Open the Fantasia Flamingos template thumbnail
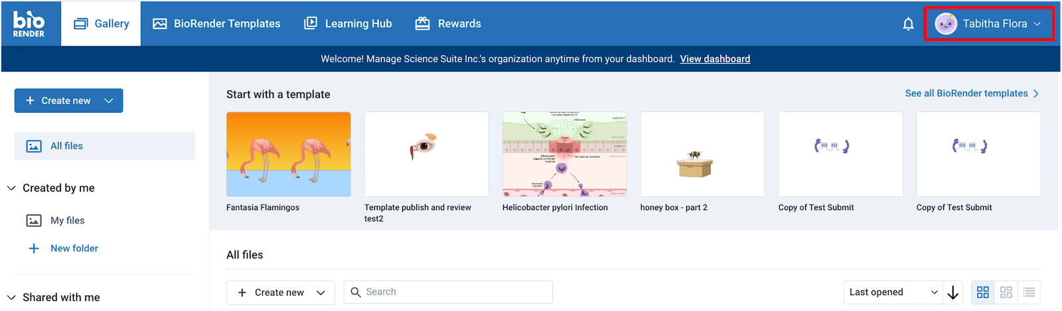Screen dimensions: 1062x311 (x=289, y=154)
